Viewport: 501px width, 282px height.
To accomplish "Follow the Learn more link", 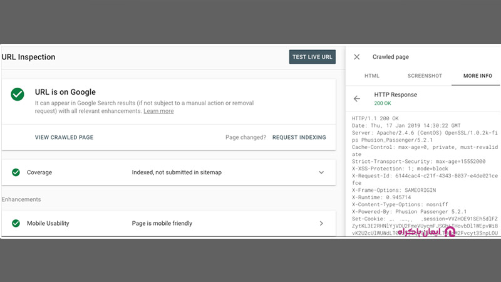I will [158, 112].
